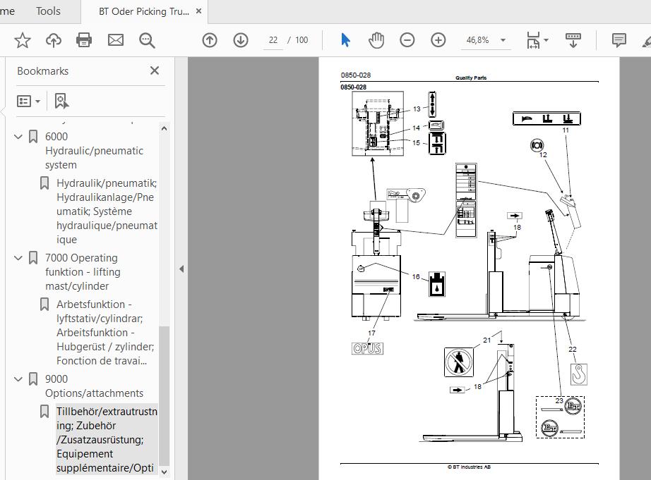Click the star bookmark icon in toolbar
This screenshot has width=651, height=480.
pos(23,40)
